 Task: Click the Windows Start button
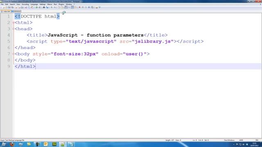pos(4,144)
